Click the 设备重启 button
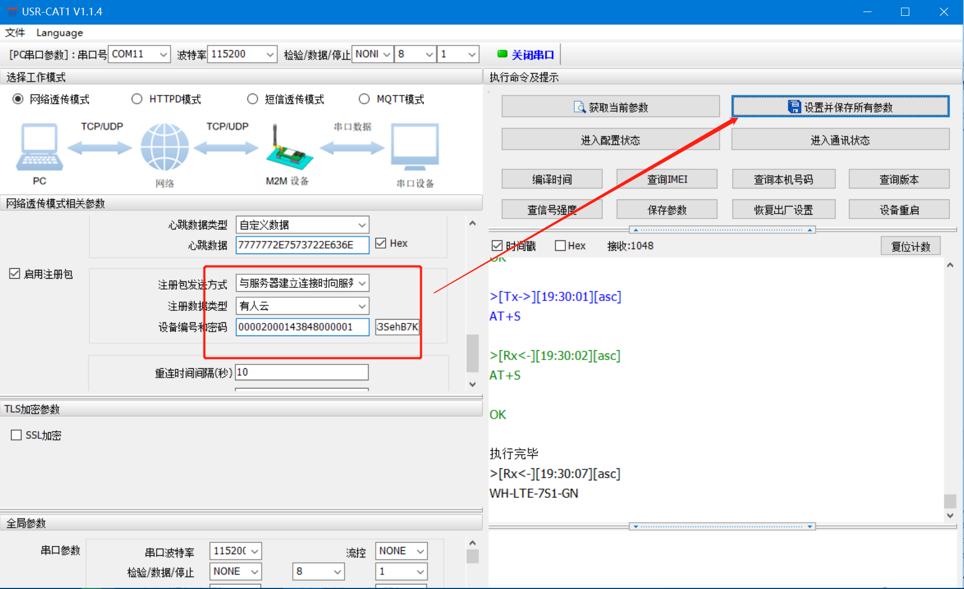The image size is (964, 589). [x=898, y=210]
